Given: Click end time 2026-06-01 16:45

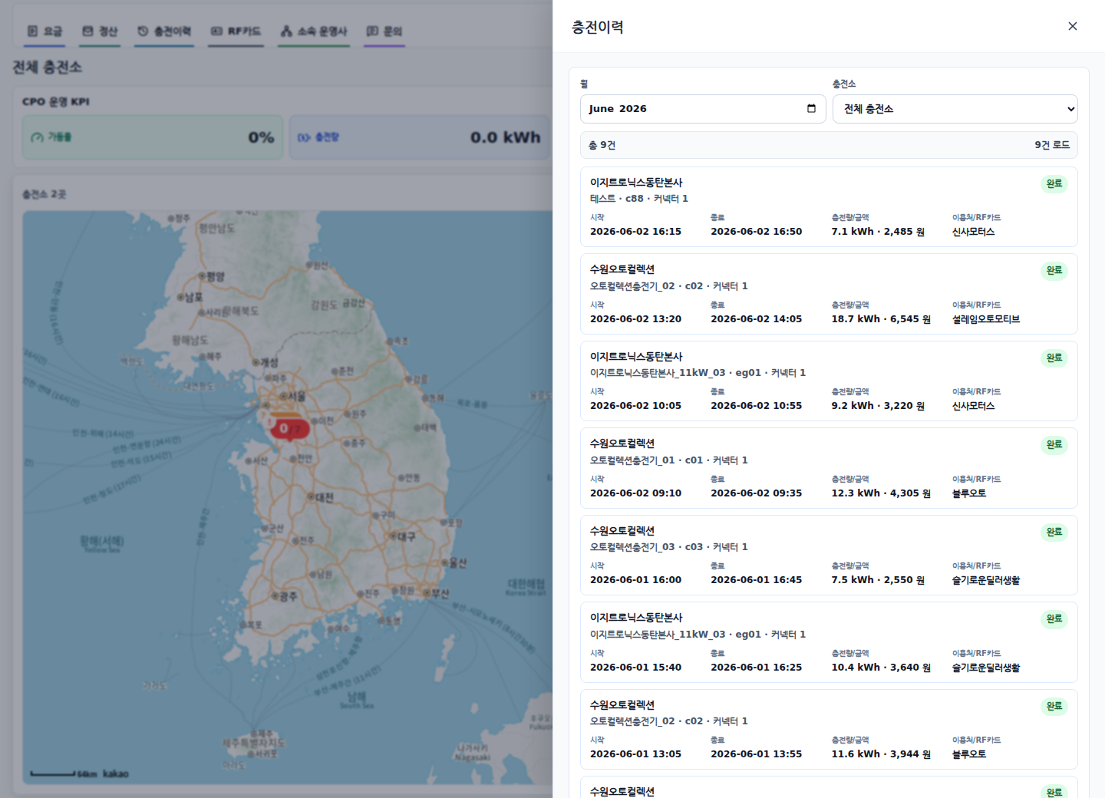Looking at the screenshot, I should click(756, 580).
